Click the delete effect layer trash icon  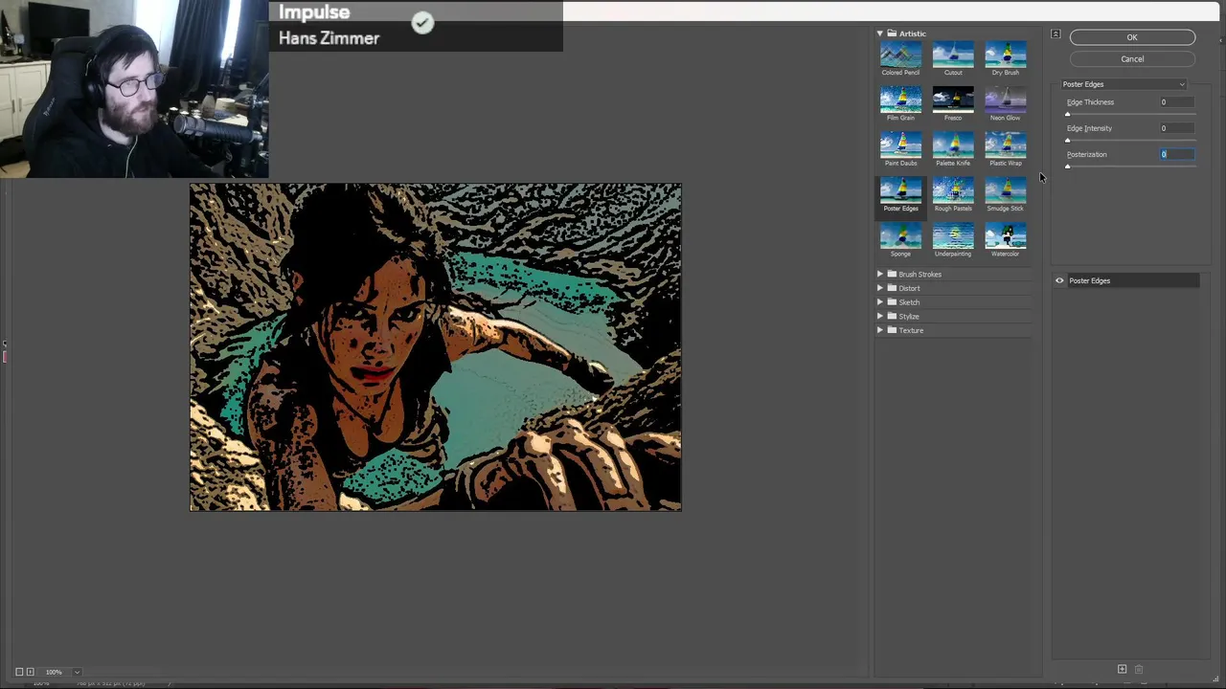[1139, 669]
